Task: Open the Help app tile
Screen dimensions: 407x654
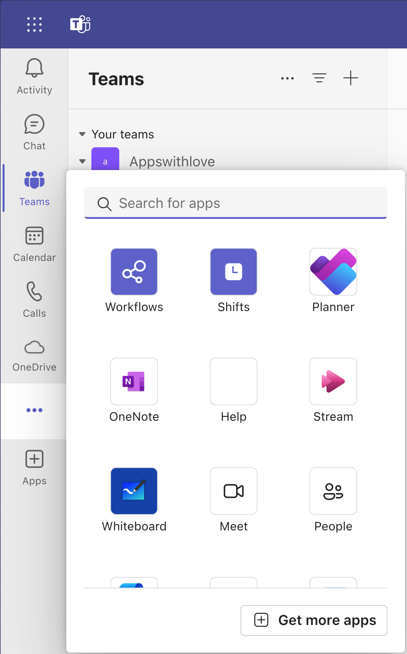Action: pyautogui.click(x=233, y=381)
